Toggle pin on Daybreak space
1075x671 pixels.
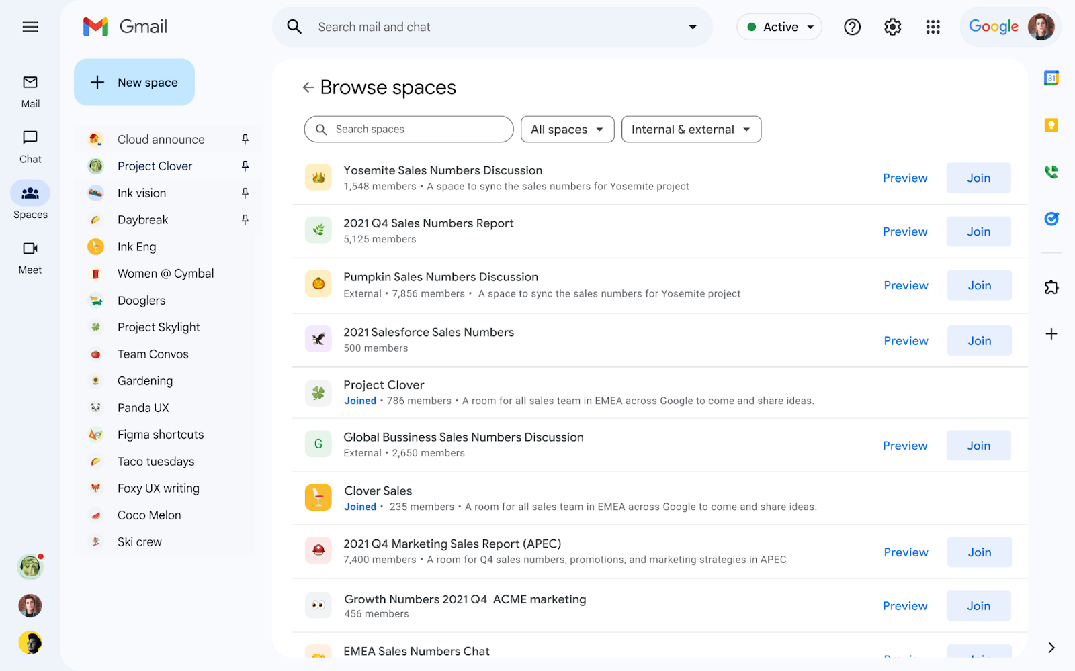tap(245, 220)
